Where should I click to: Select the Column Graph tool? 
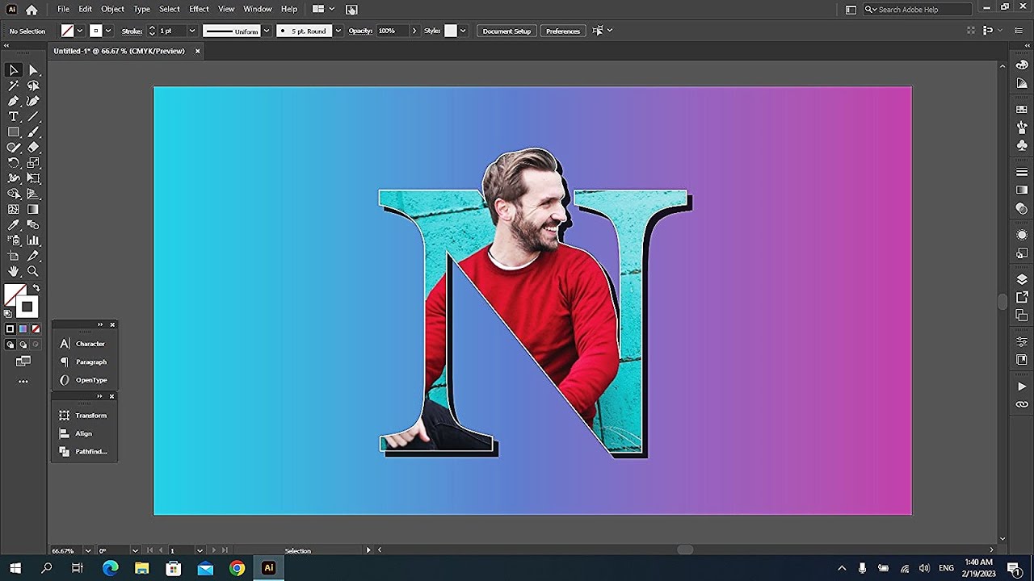click(33, 240)
